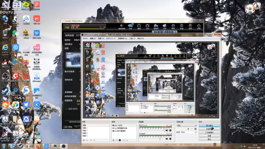
Task: Click the transition duration 300ms field
Action: [x=187, y=132]
